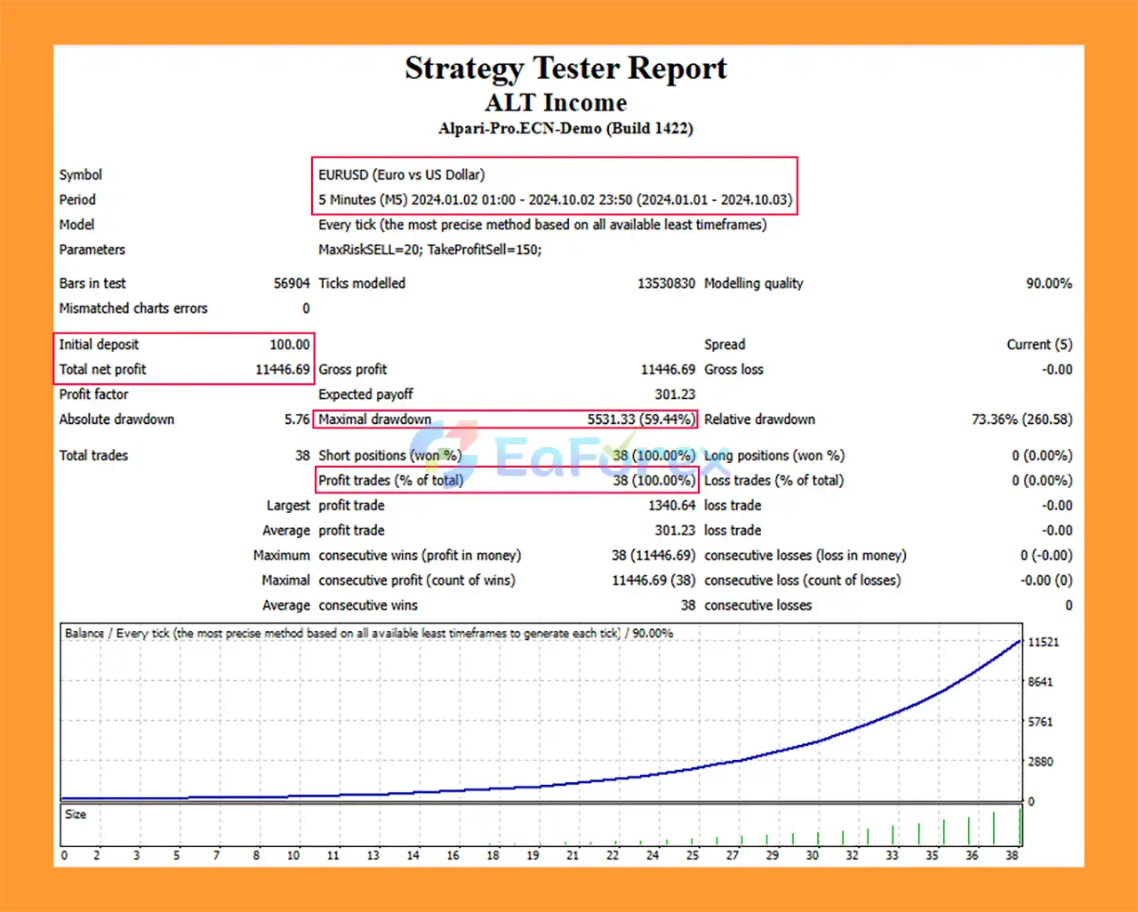Image resolution: width=1138 pixels, height=912 pixels.
Task: Click the Expected payoff value 301.23
Action: click(675, 394)
